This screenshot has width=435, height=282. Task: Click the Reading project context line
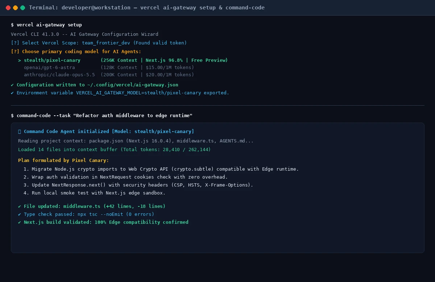(136, 141)
